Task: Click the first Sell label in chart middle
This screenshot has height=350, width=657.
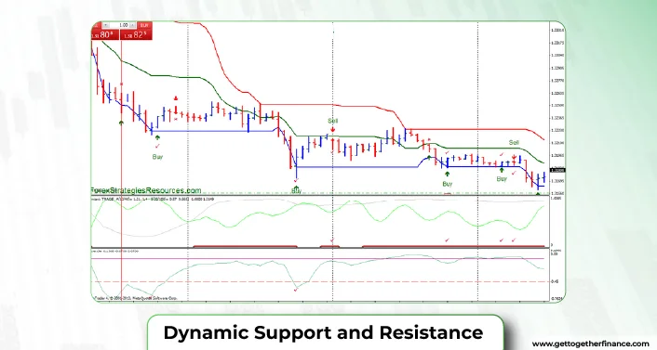Action: 333,121
